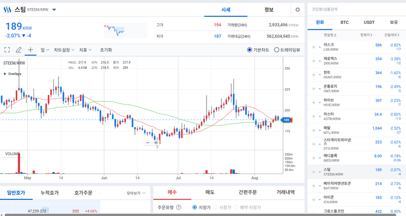Click the coin name search field

(x=355, y=9)
